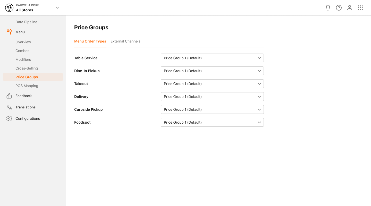Click the help question mark icon
Screen dimensions: 371x206
(x=339, y=8)
